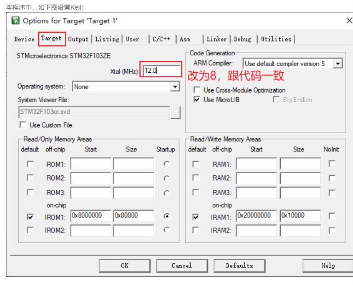The height and width of the screenshot is (285, 353).
Task: Select the ROM2 Startup radio button
Action: 167,179
